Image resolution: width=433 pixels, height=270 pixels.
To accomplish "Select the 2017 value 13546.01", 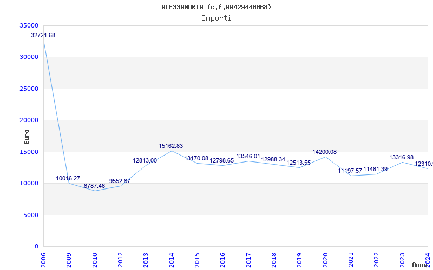I will point(248,157).
